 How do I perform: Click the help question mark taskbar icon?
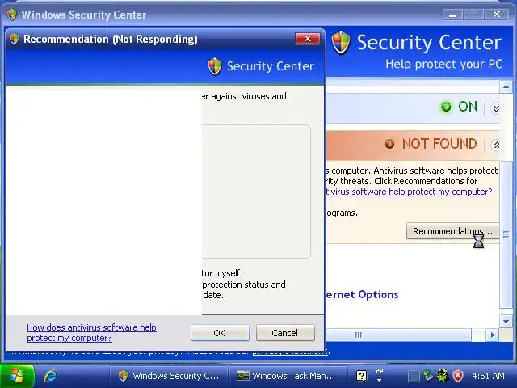(361, 376)
